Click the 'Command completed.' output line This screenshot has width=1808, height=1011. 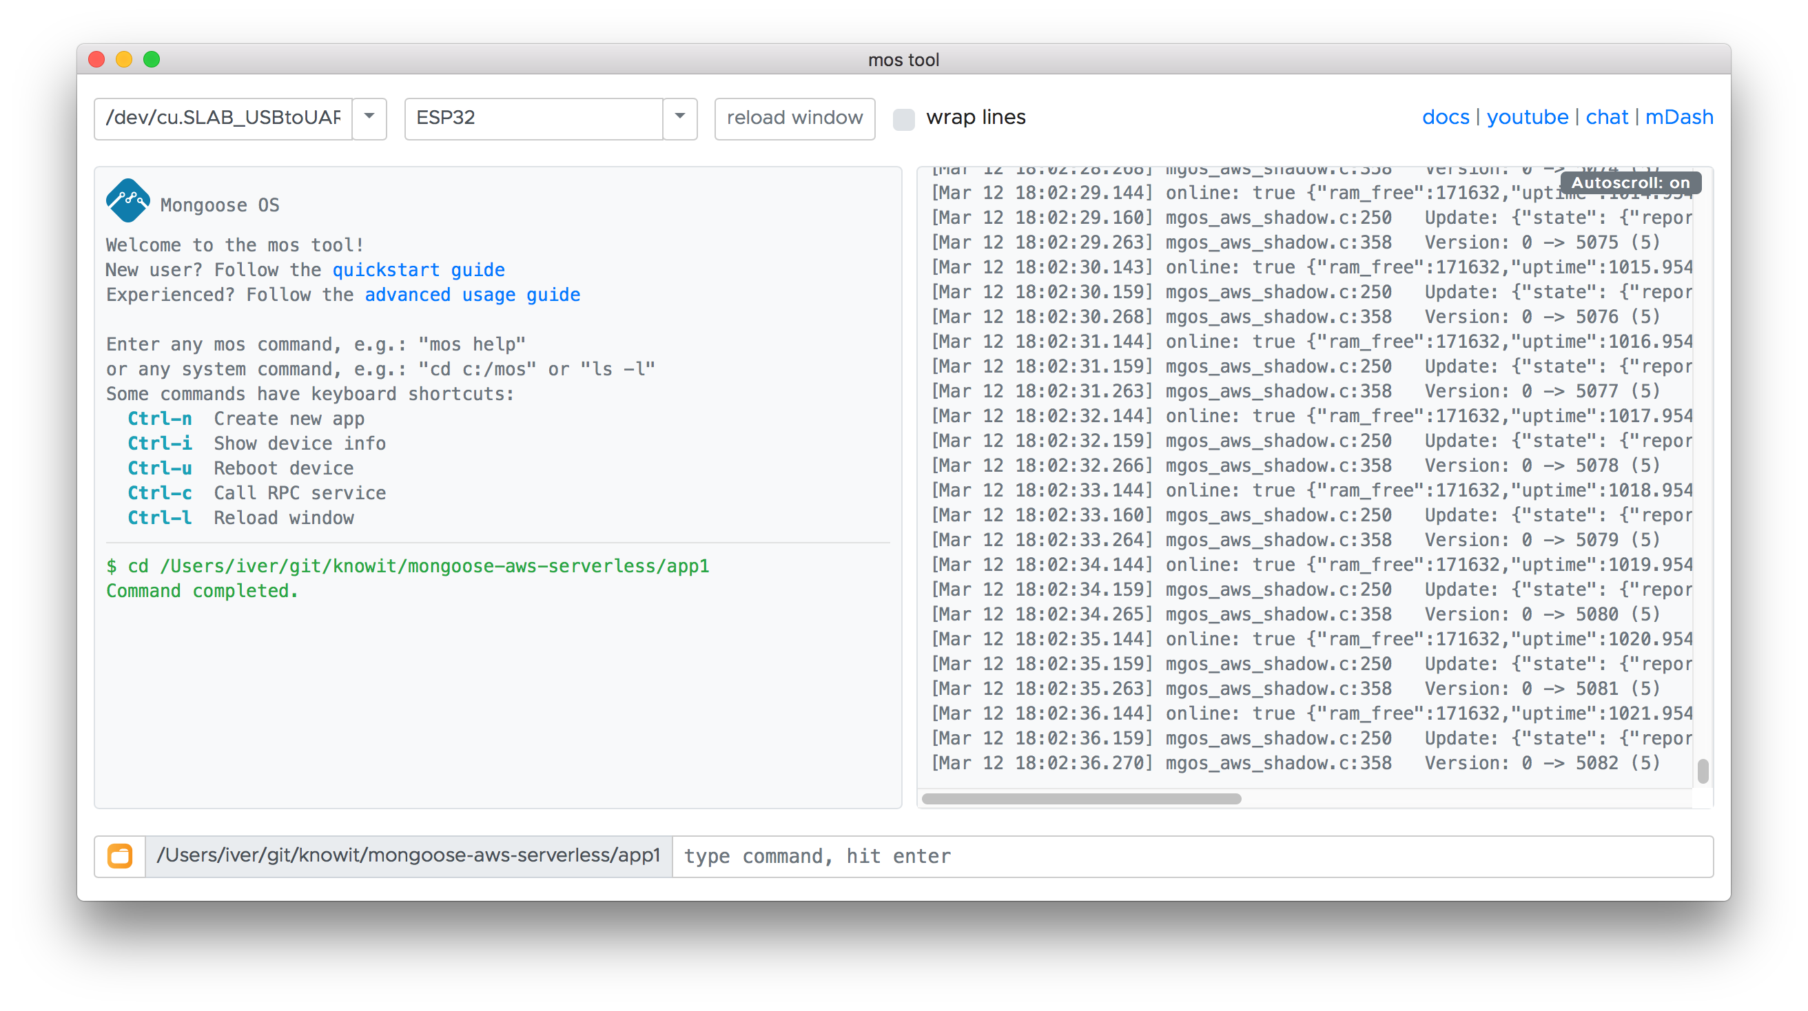[202, 591]
